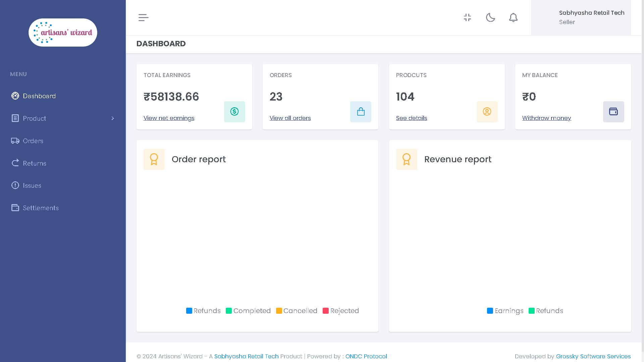Open notifications bell

[513, 17]
